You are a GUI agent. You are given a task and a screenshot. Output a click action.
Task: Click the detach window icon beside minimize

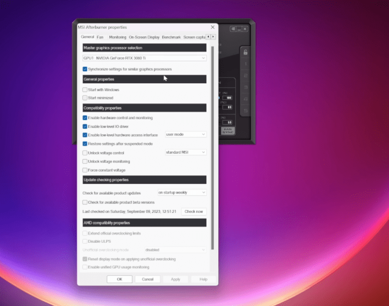233,28
